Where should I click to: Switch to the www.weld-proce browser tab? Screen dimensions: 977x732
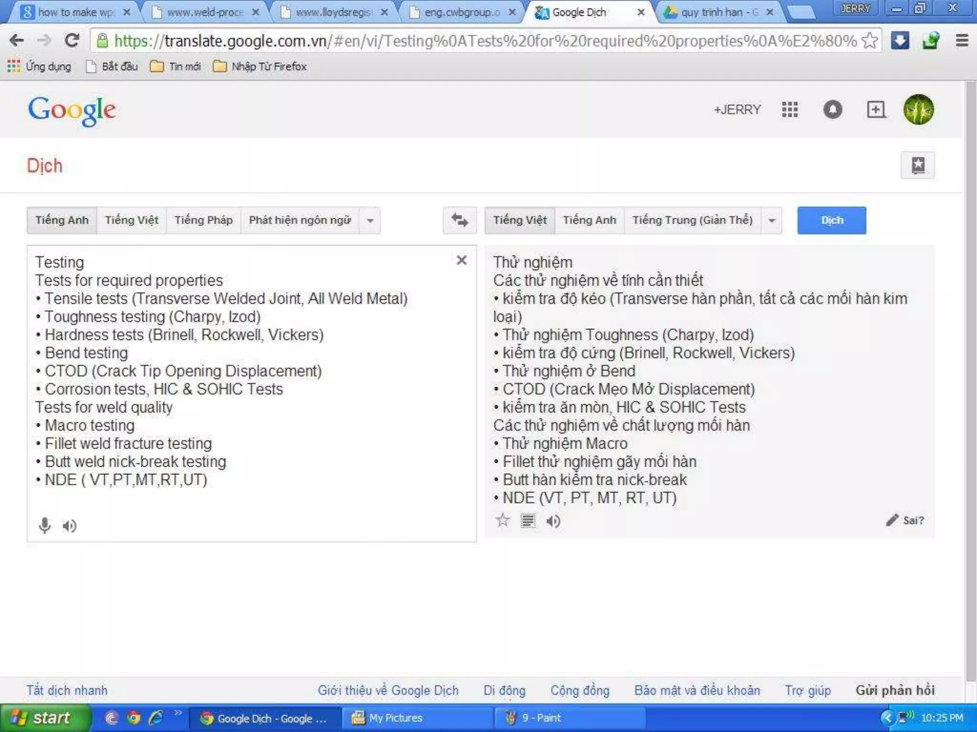(x=205, y=12)
